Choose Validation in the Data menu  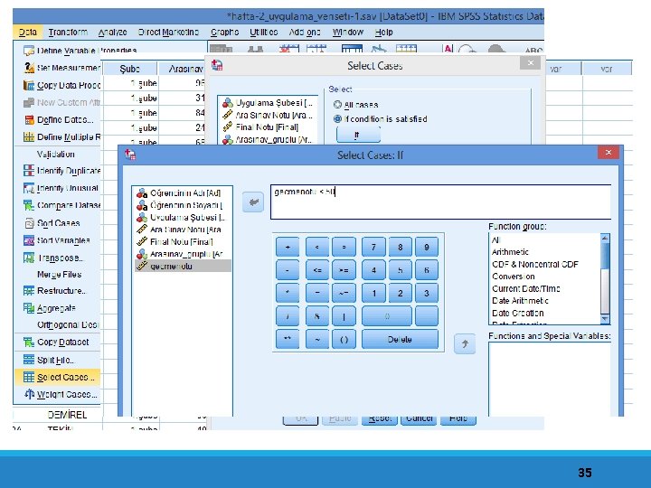[x=56, y=154]
